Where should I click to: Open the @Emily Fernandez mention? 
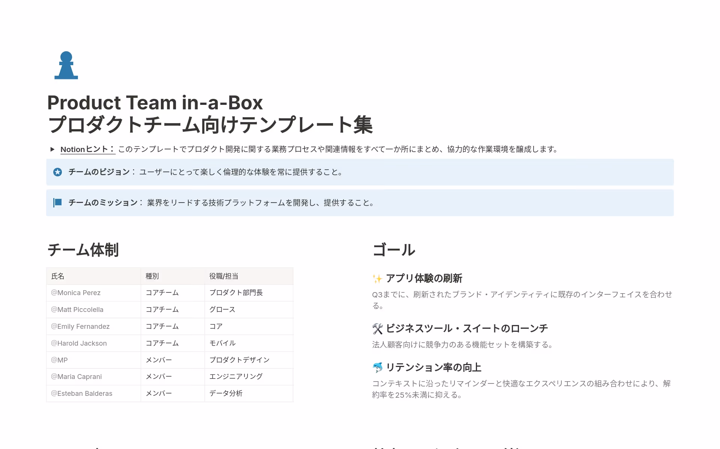(80, 326)
